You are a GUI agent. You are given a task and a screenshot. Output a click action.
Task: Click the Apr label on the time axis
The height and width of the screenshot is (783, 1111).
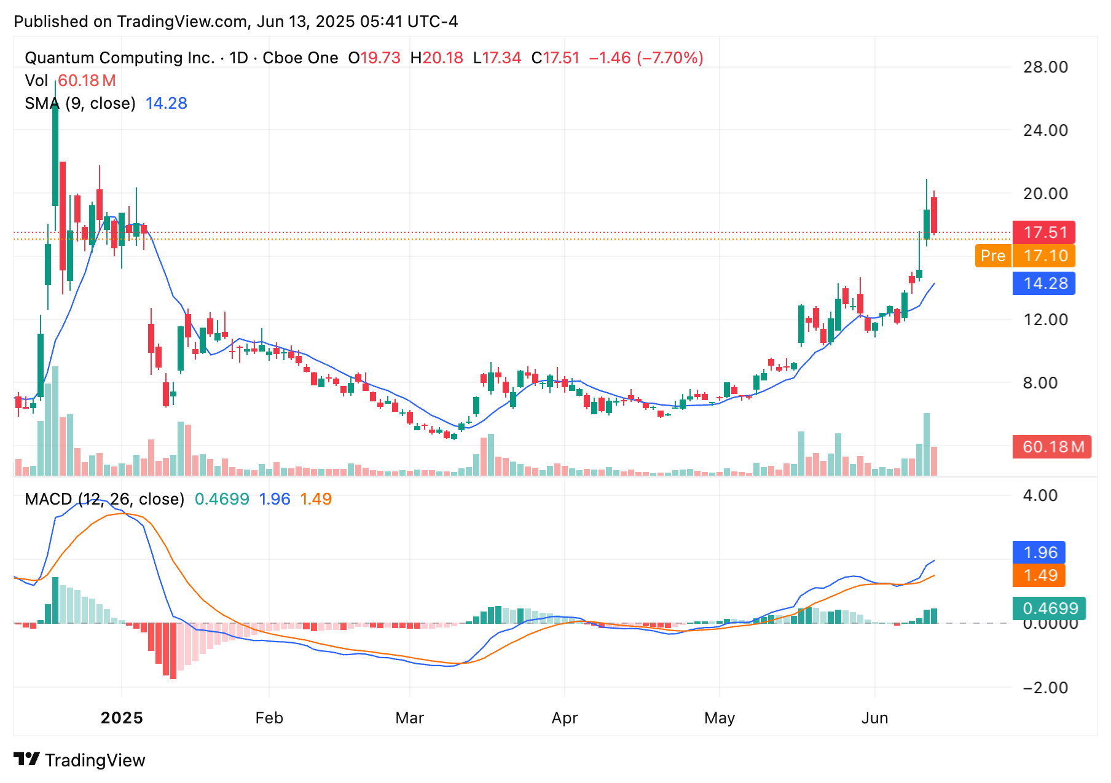tap(565, 718)
